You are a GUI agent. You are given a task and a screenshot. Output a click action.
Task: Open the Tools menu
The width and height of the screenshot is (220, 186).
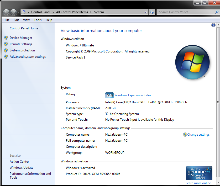tap(38, 20)
